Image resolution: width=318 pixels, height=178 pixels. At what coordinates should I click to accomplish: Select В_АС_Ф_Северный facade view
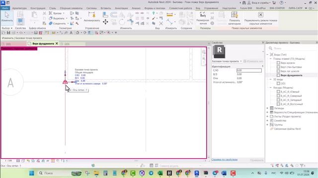[291, 96]
